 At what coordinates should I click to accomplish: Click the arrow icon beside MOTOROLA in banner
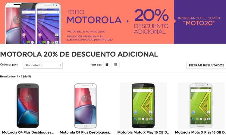pyautogui.click(x=127, y=21)
